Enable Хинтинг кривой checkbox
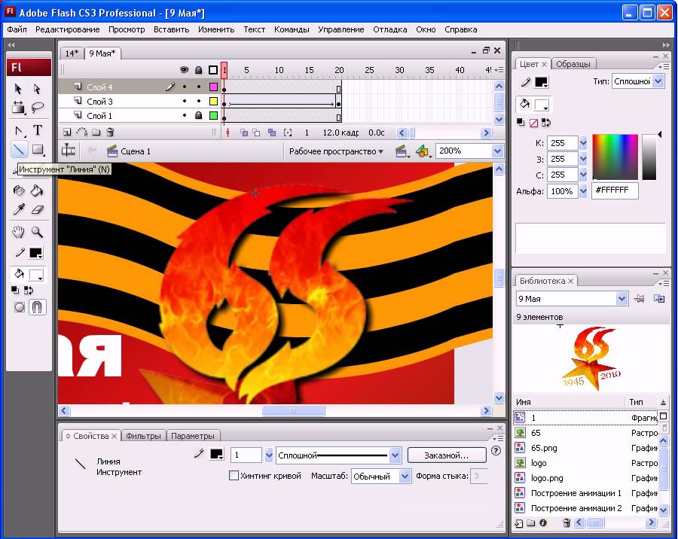This screenshot has width=678, height=539. (234, 476)
